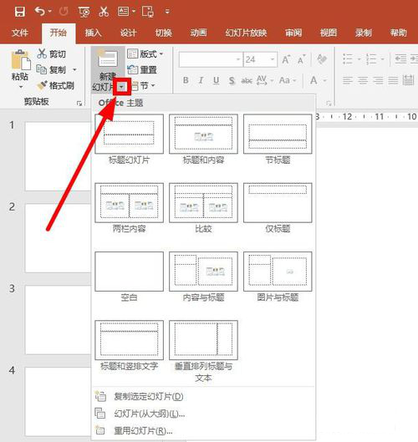This screenshot has width=418, height=442.
Task: Open the Aa change case dropdown
Action: tap(287, 80)
